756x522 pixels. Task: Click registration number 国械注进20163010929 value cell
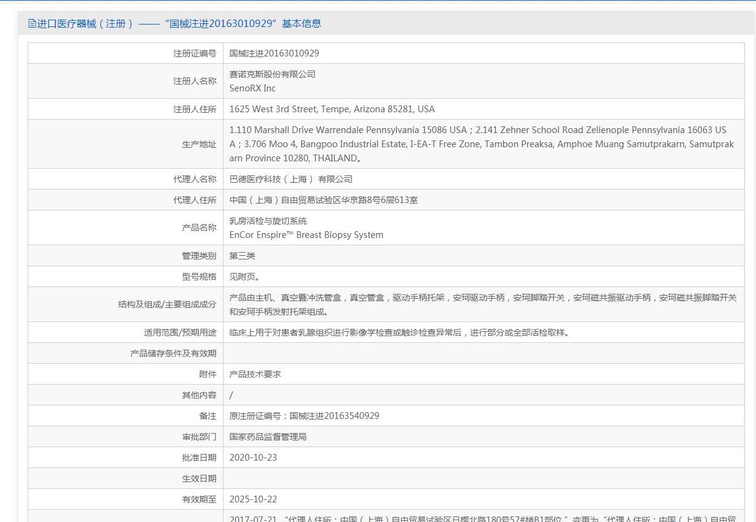coord(274,53)
